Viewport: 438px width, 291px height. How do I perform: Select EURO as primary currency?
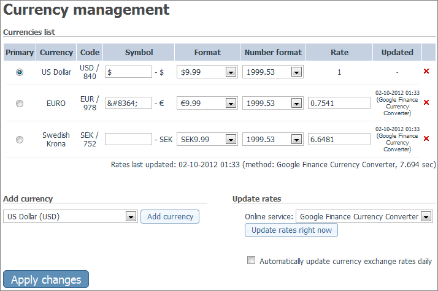pos(20,104)
